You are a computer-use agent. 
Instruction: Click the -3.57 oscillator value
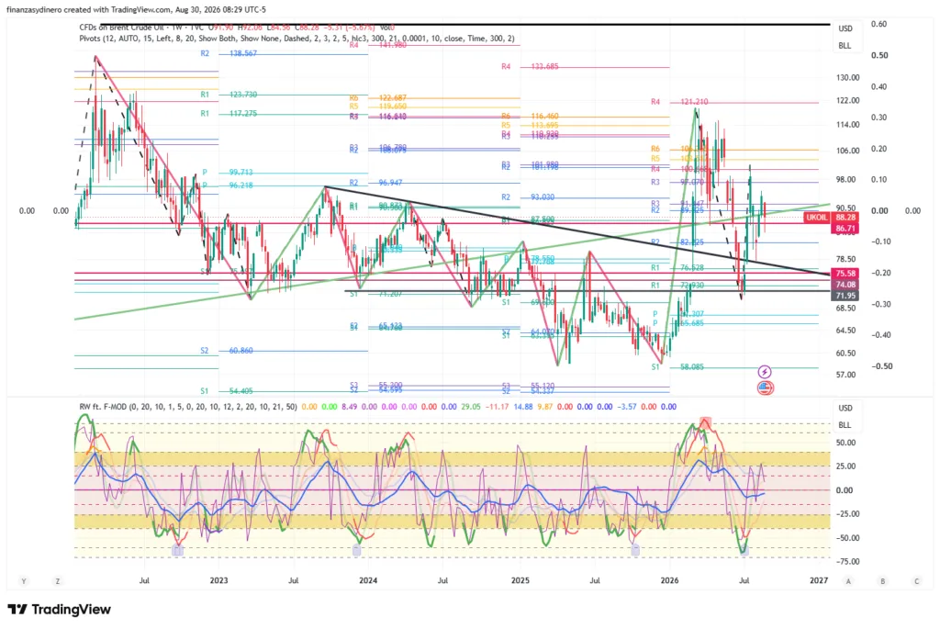pos(628,407)
